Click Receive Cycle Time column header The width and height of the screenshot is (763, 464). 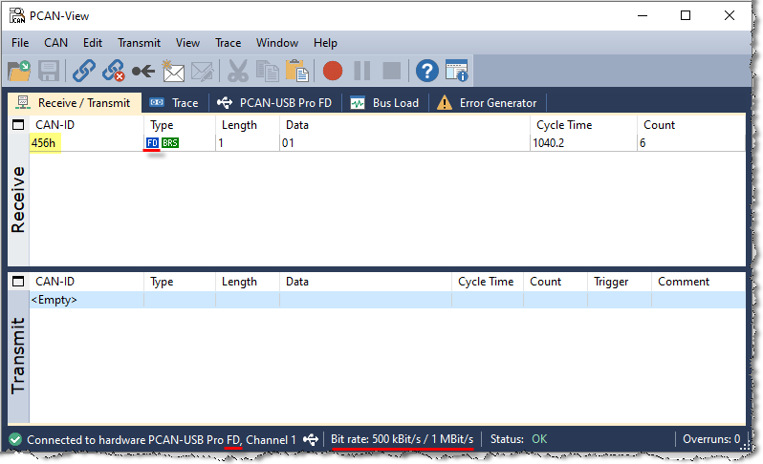(x=583, y=125)
